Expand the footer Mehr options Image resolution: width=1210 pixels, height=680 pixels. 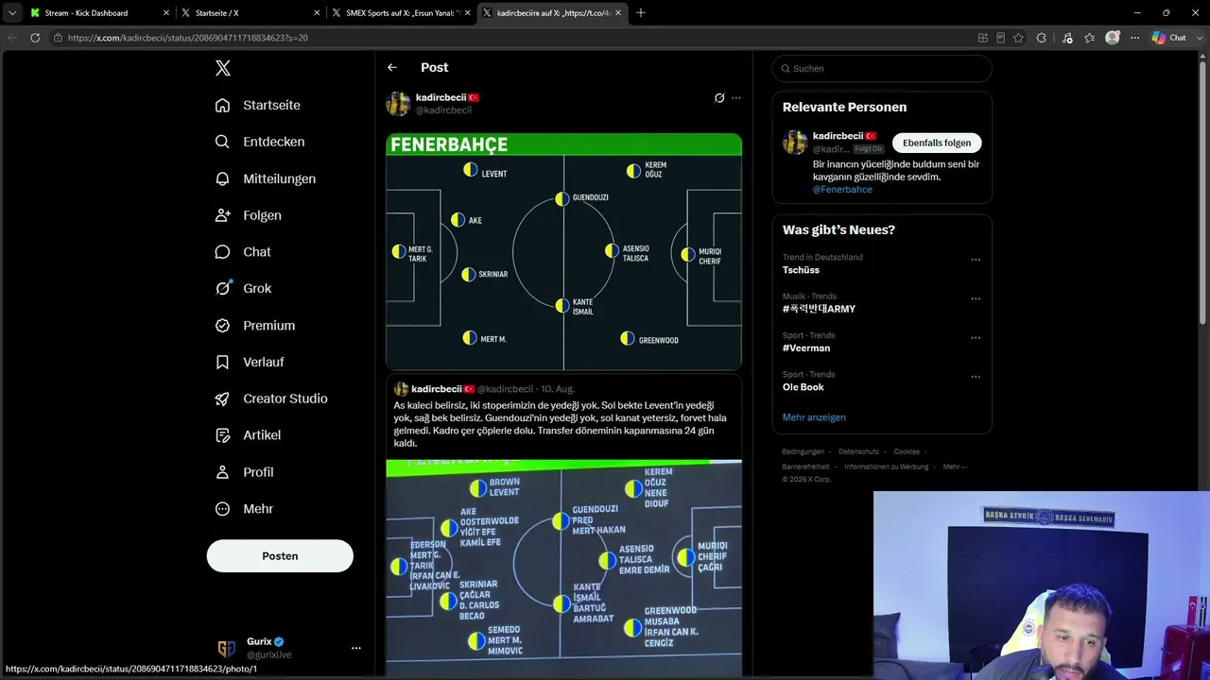click(955, 467)
